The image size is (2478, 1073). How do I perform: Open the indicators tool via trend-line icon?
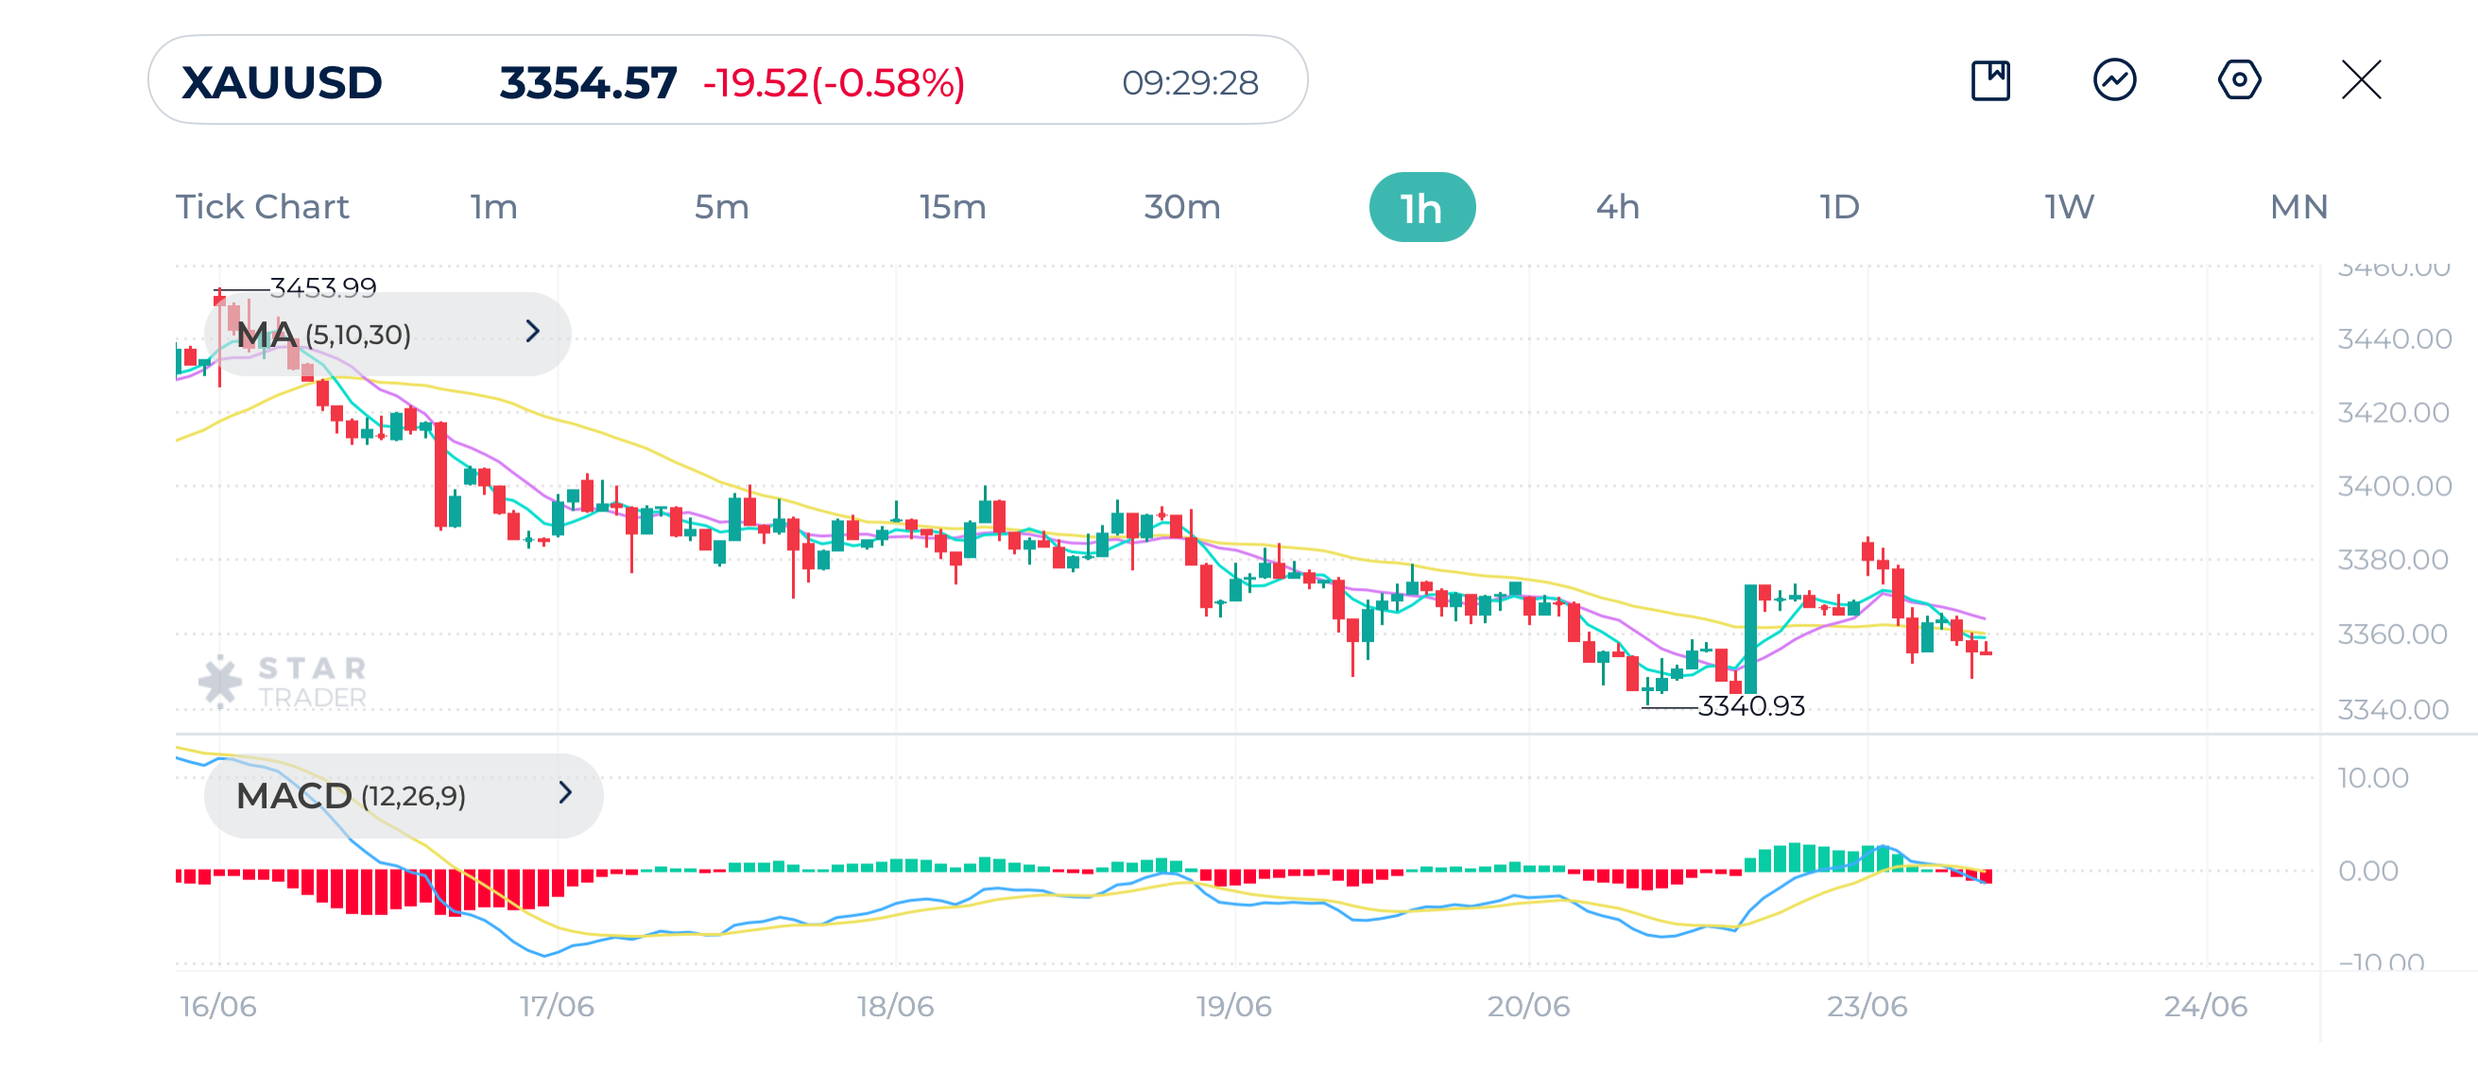[x=2113, y=83]
